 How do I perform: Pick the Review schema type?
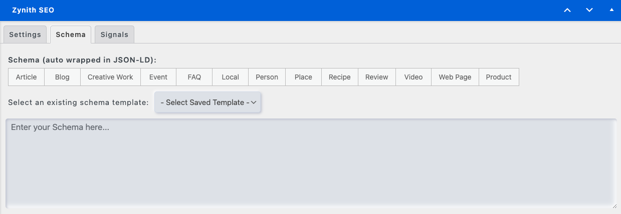tap(377, 77)
